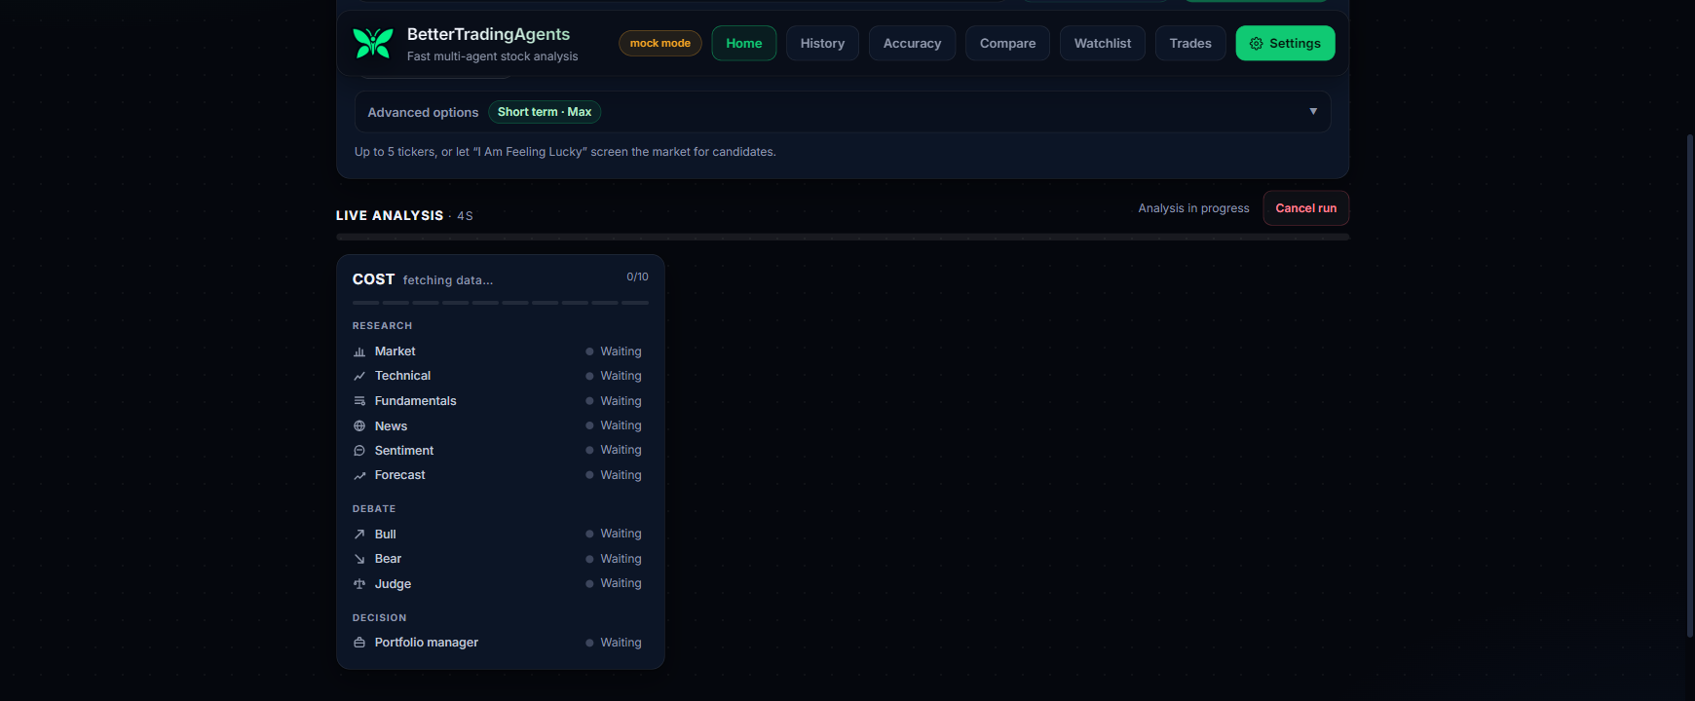Click the Market agent row label
This screenshot has width=1695, height=701.
pos(395,351)
